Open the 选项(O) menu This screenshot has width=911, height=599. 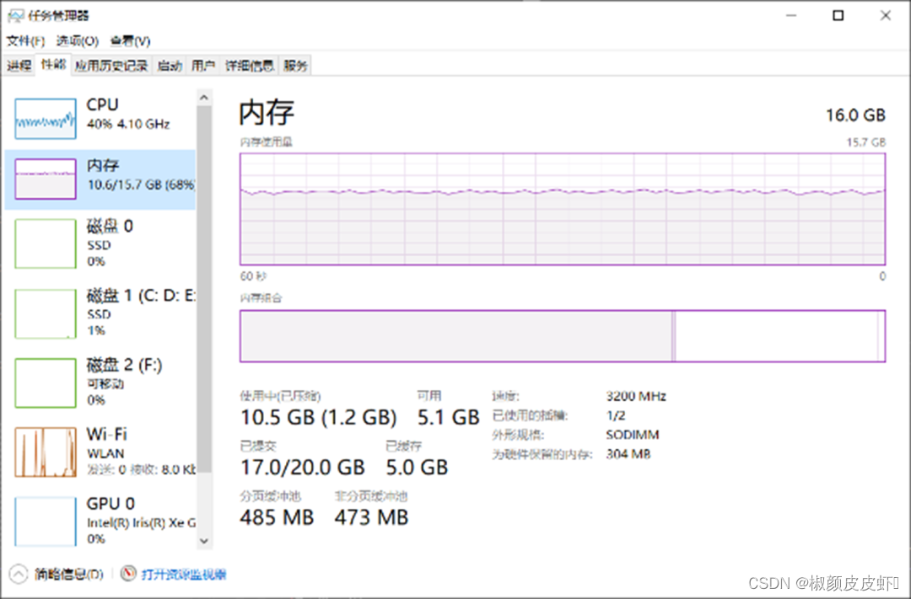click(x=78, y=41)
